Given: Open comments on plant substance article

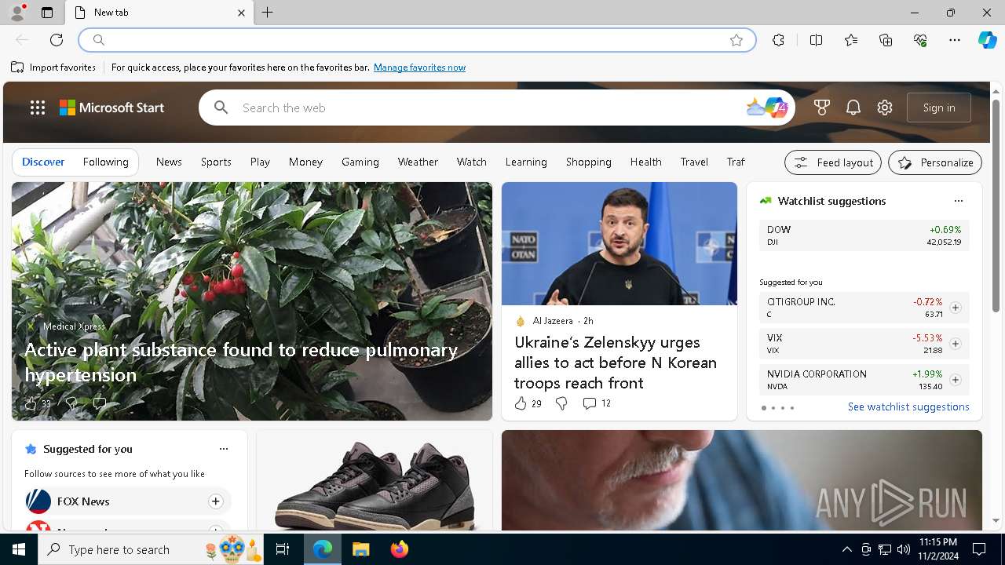Looking at the screenshot, I should click(x=99, y=403).
